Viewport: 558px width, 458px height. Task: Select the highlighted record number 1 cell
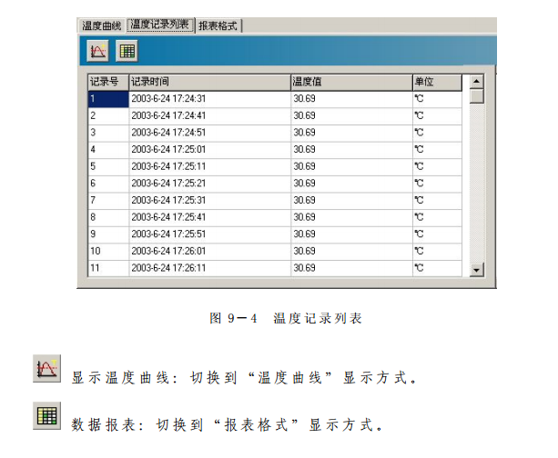(108, 99)
